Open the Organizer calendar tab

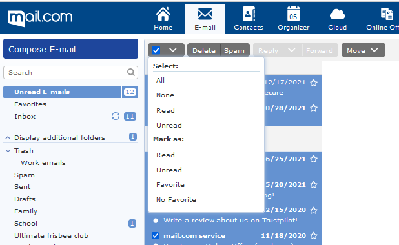[293, 19]
